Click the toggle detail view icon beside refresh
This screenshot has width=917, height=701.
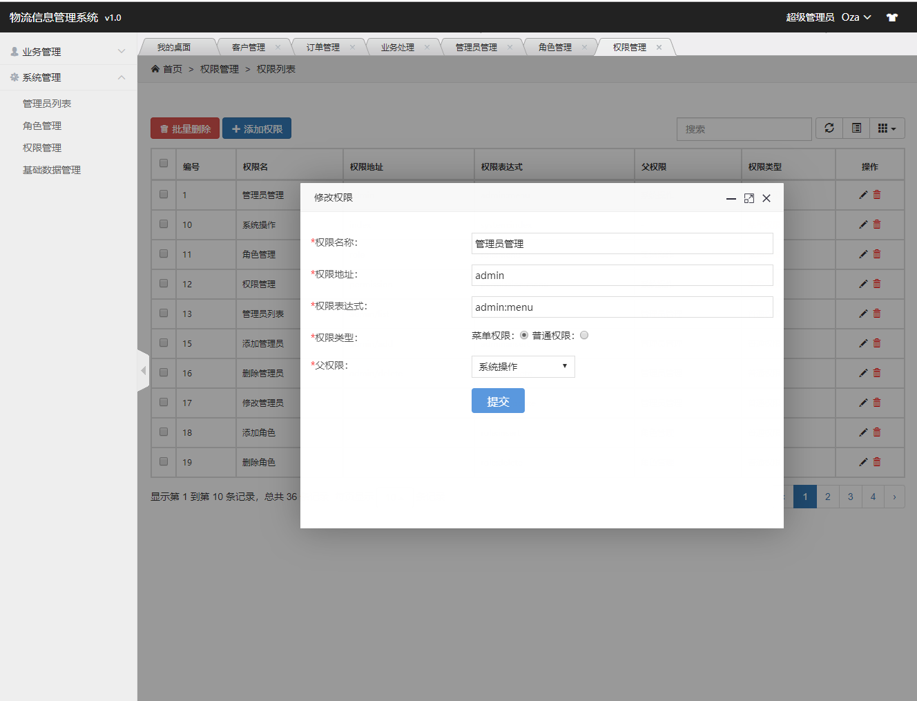pyautogui.click(x=856, y=128)
